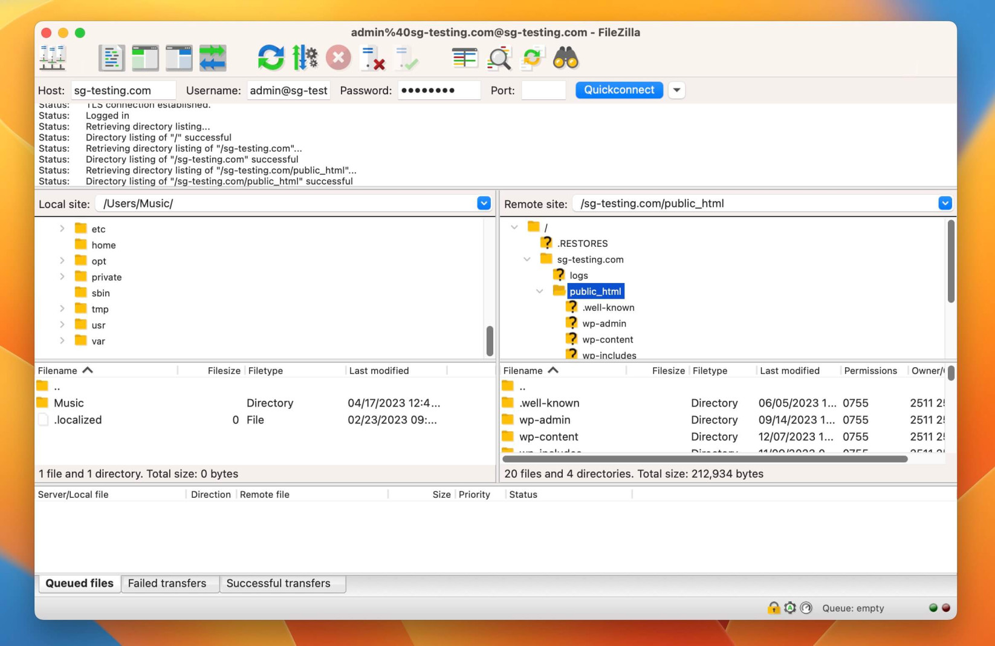Expand the local etc folder
Screen dimensions: 995x646
coord(62,229)
